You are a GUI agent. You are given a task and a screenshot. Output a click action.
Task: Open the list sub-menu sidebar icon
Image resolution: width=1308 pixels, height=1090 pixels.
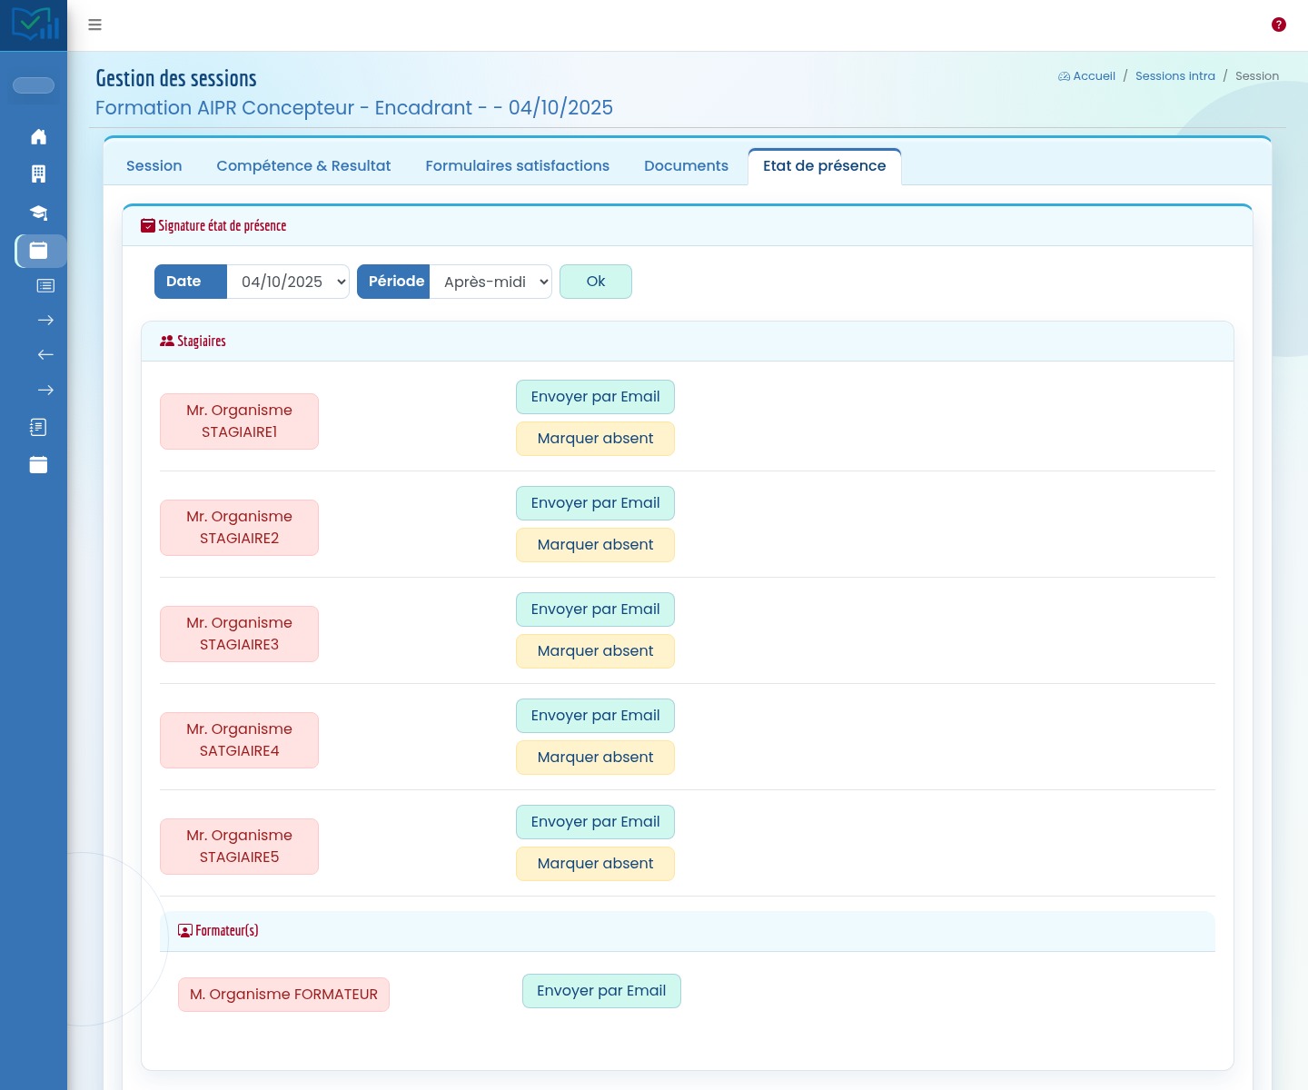45,286
